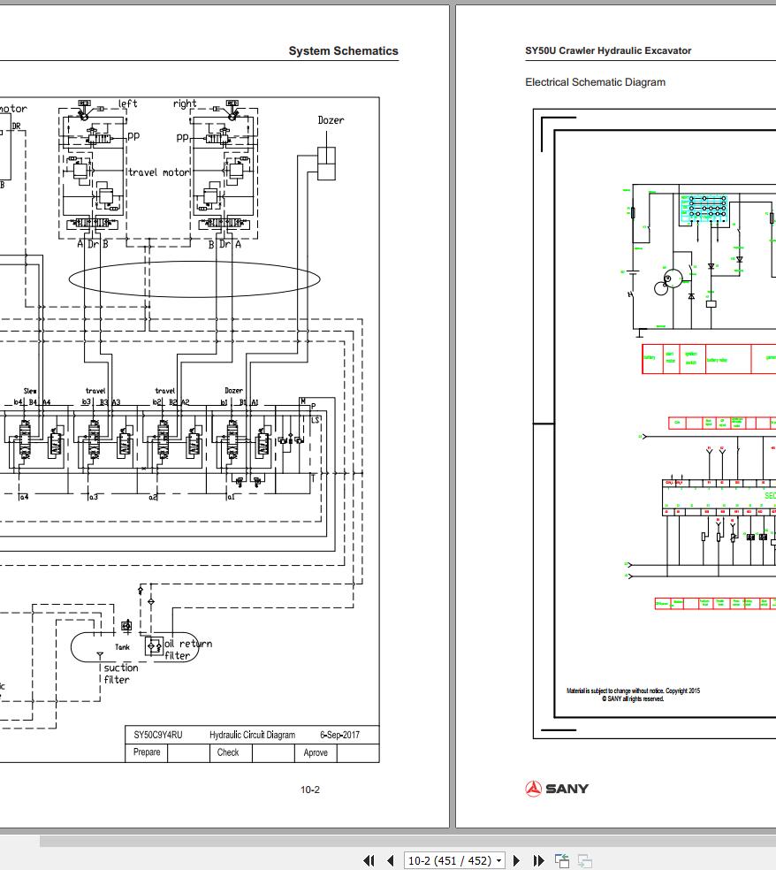
Task: Click 'SY50U Crawler Hydraulic Excavator' header
Action: pos(608,50)
